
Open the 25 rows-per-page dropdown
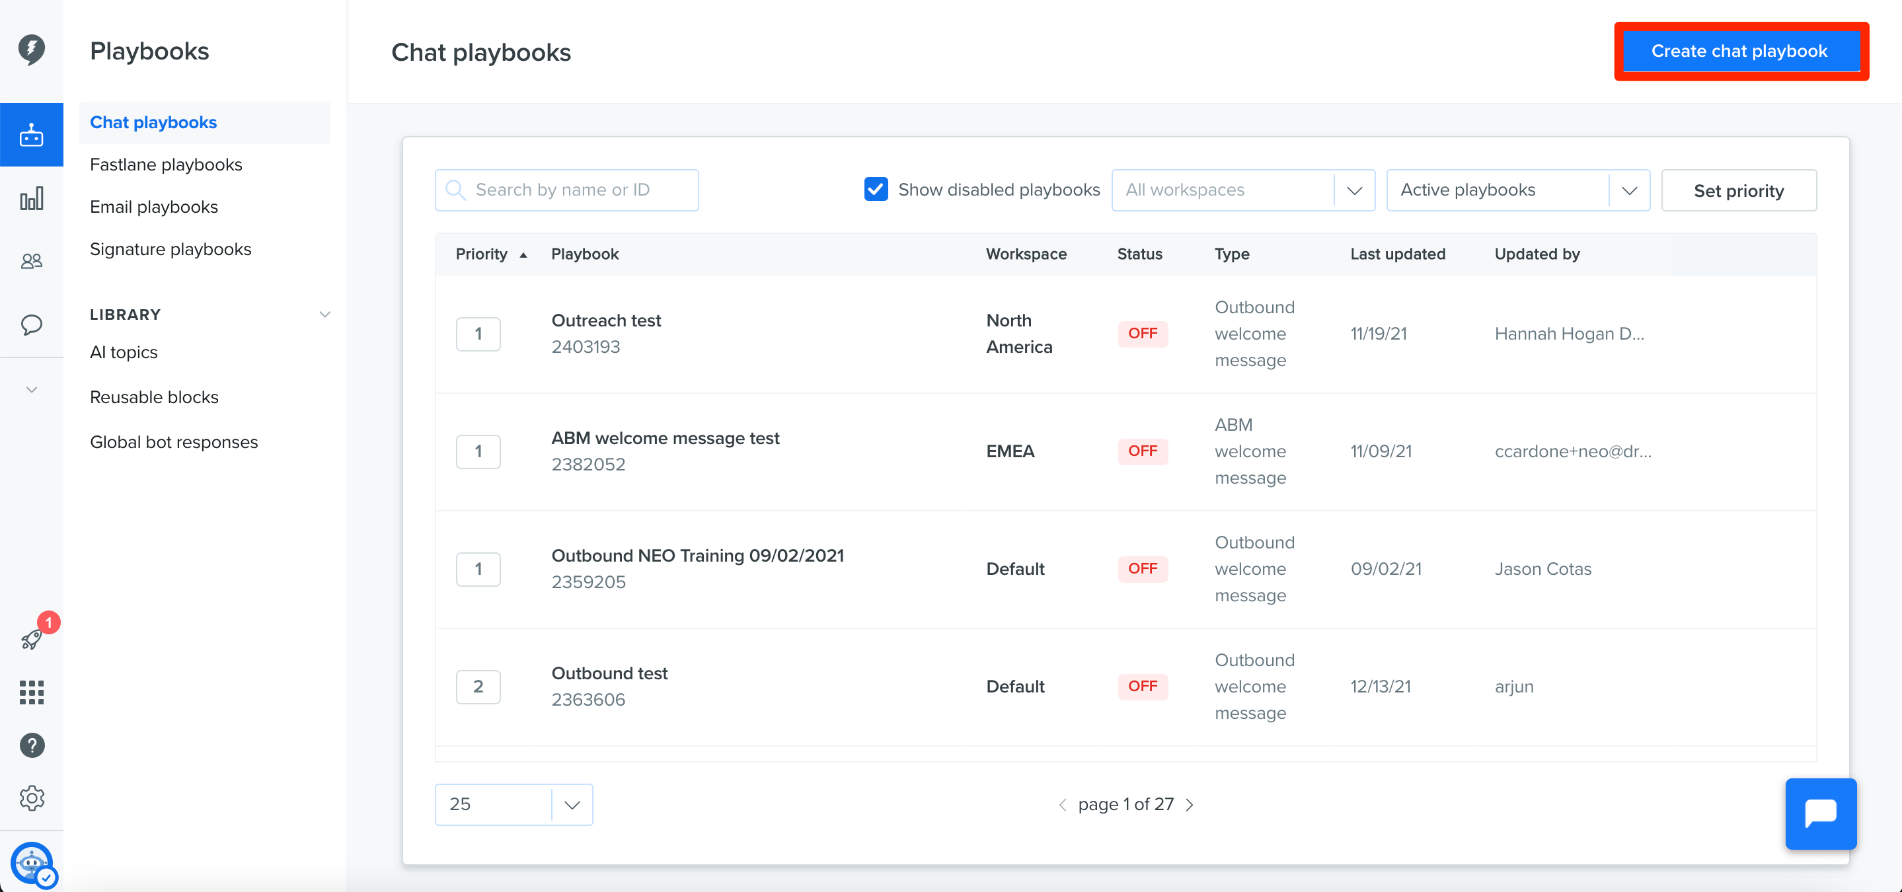[514, 805]
